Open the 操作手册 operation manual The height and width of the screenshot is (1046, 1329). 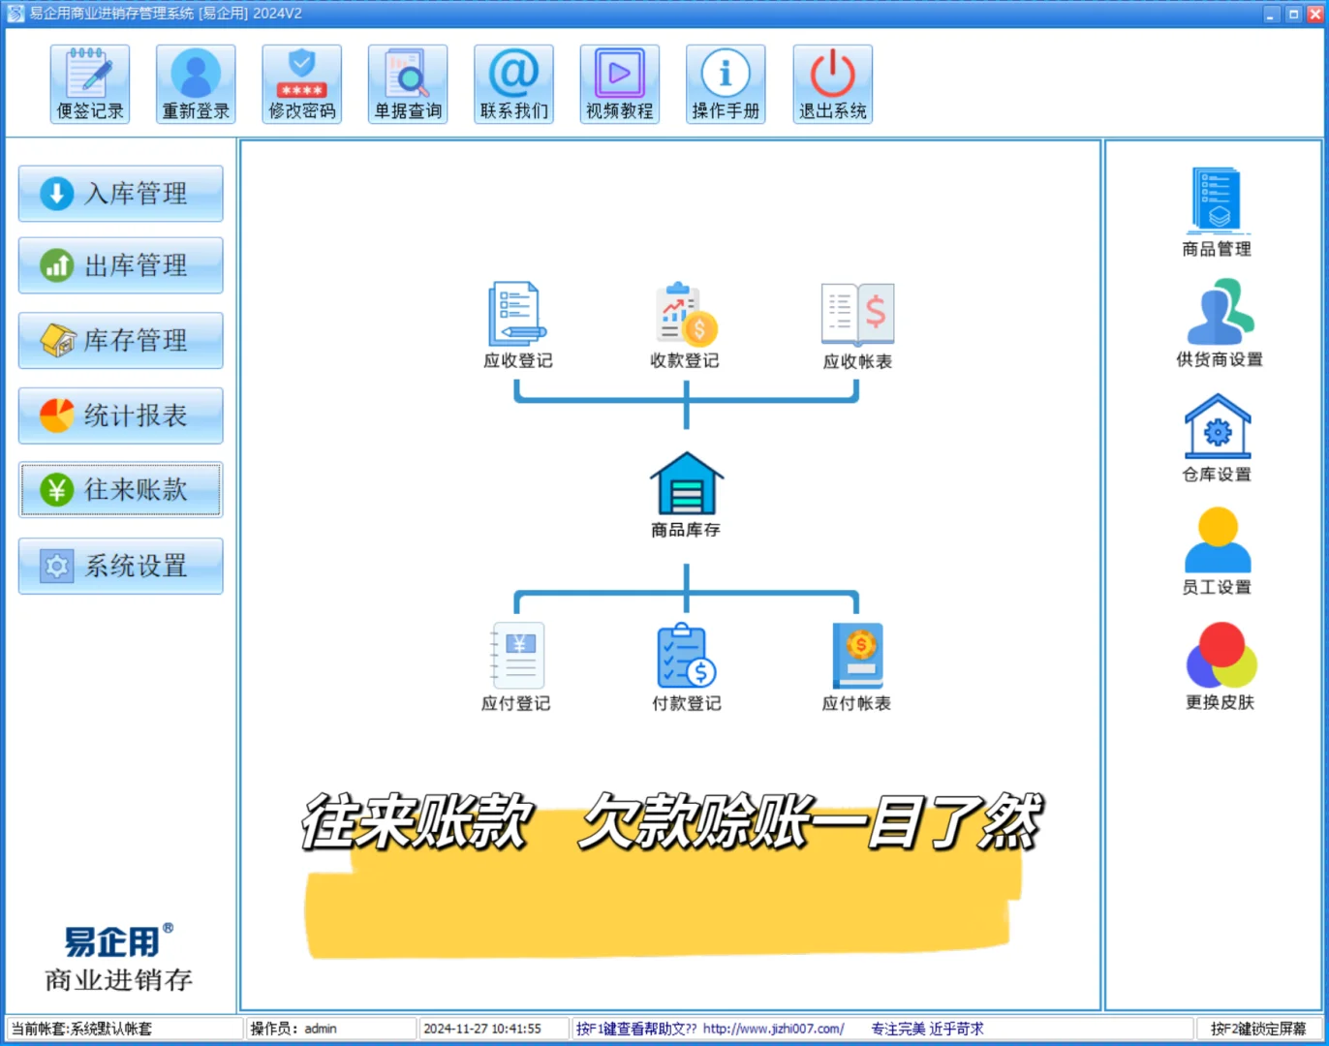(x=726, y=83)
